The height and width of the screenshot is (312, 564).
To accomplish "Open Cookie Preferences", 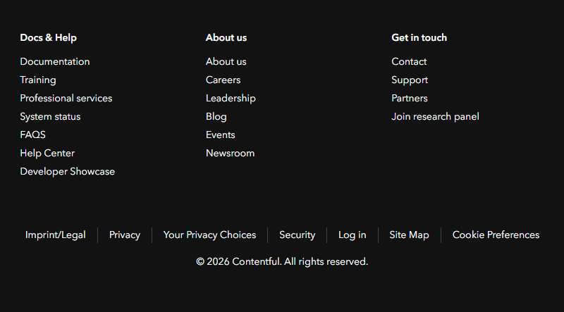I will pos(496,235).
